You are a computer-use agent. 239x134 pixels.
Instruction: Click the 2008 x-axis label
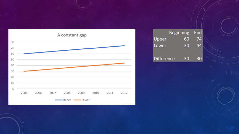coord(67,93)
